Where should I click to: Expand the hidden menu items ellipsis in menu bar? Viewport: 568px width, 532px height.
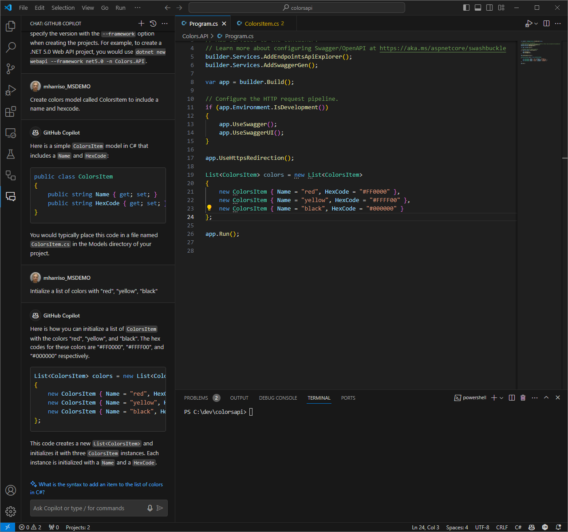(138, 8)
